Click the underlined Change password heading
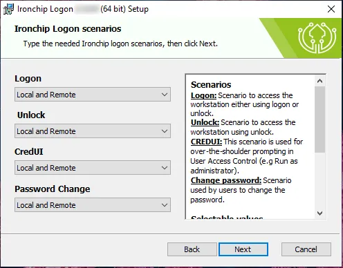343x268 pixels. pyautogui.click(x=226, y=180)
